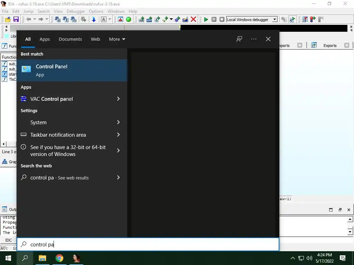Click the red X delete icon

[194, 19]
